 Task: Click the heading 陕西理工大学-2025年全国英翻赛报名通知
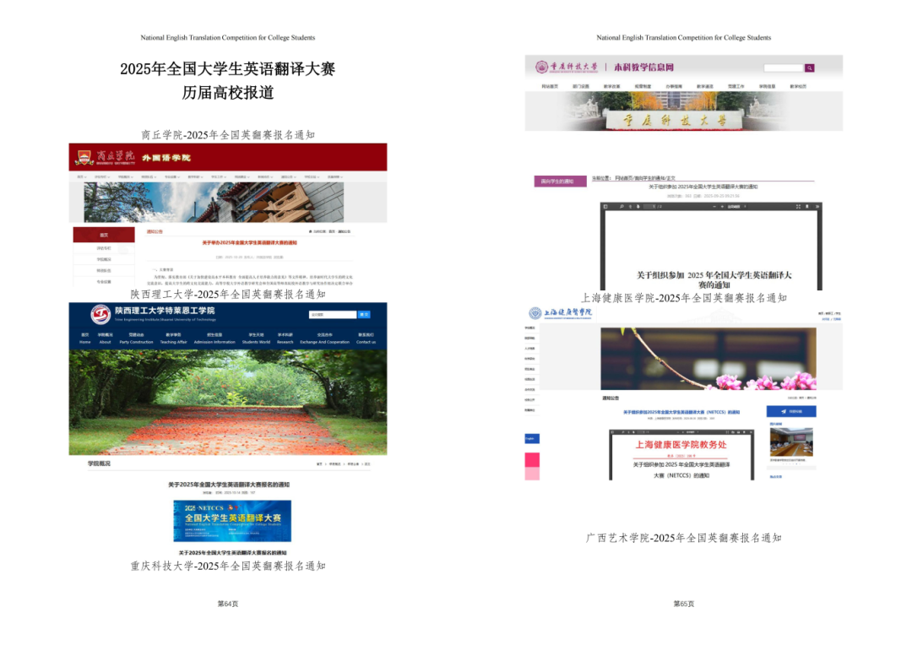coord(228,295)
